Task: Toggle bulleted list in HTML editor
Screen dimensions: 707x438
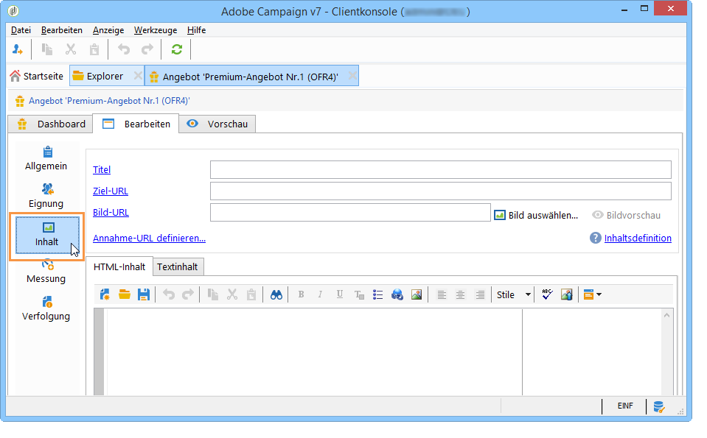Action: point(378,295)
